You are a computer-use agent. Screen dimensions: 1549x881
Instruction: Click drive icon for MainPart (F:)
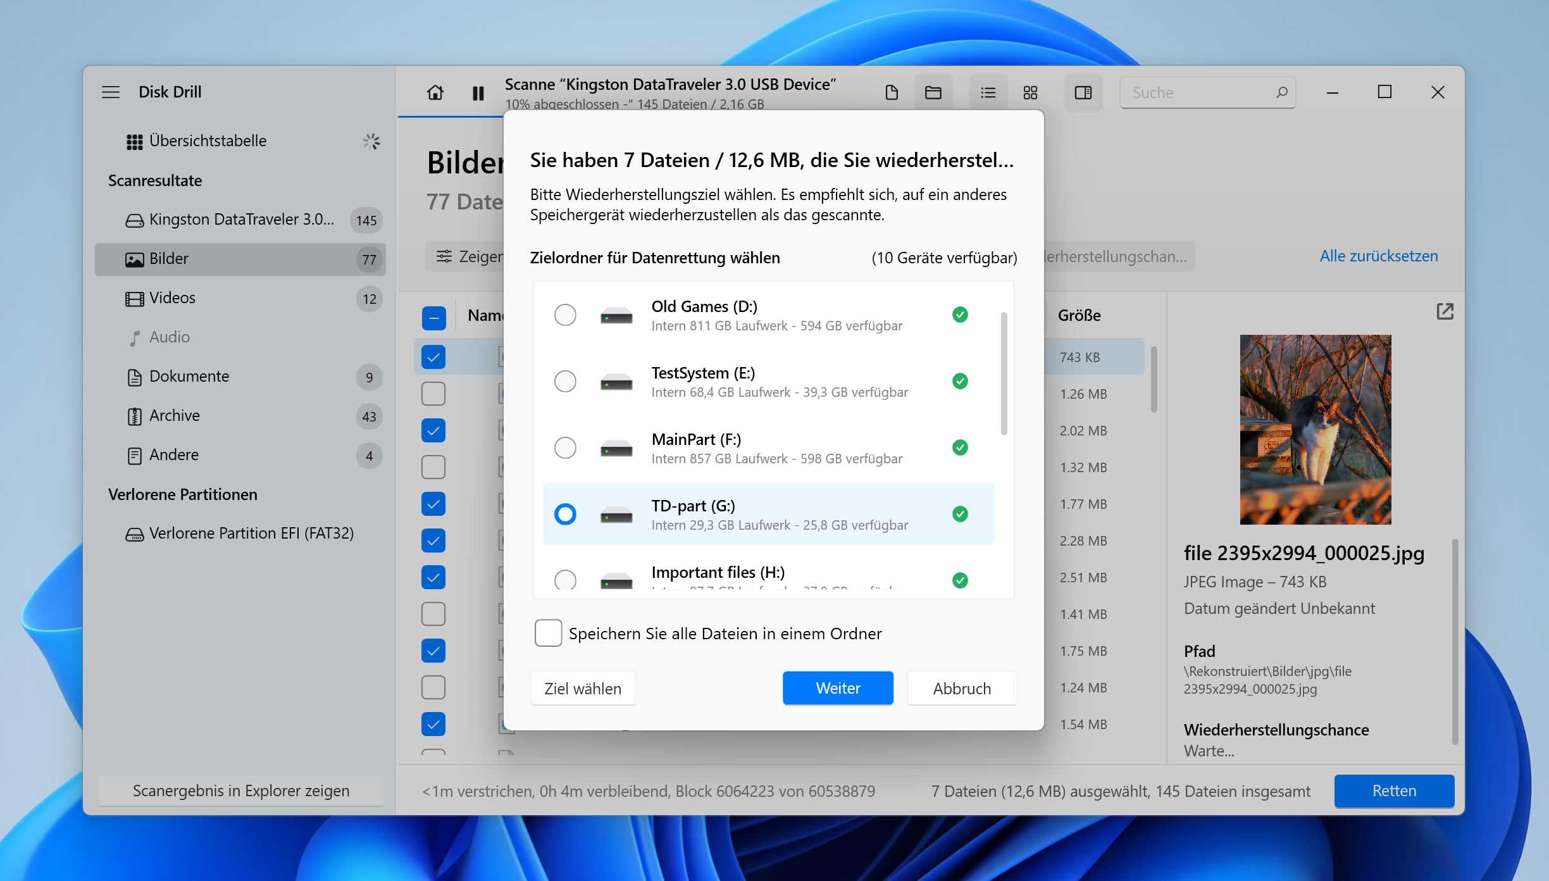coord(616,448)
